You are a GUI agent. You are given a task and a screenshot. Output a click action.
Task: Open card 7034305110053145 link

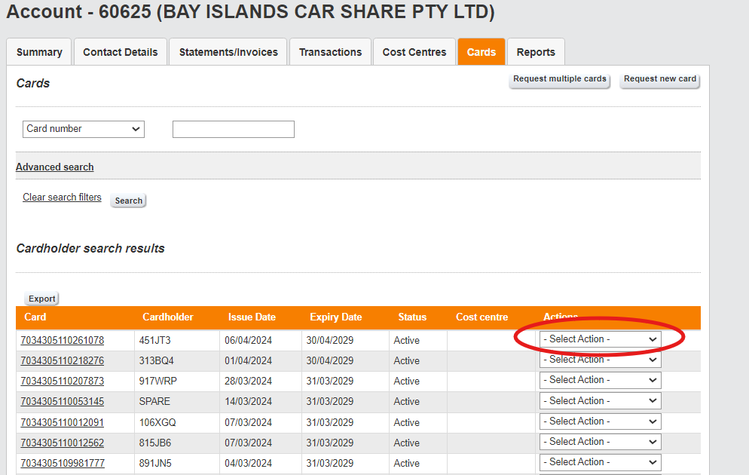[62, 401]
